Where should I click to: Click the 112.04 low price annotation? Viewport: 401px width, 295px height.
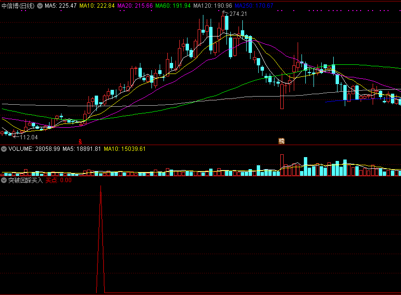coord(29,137)
